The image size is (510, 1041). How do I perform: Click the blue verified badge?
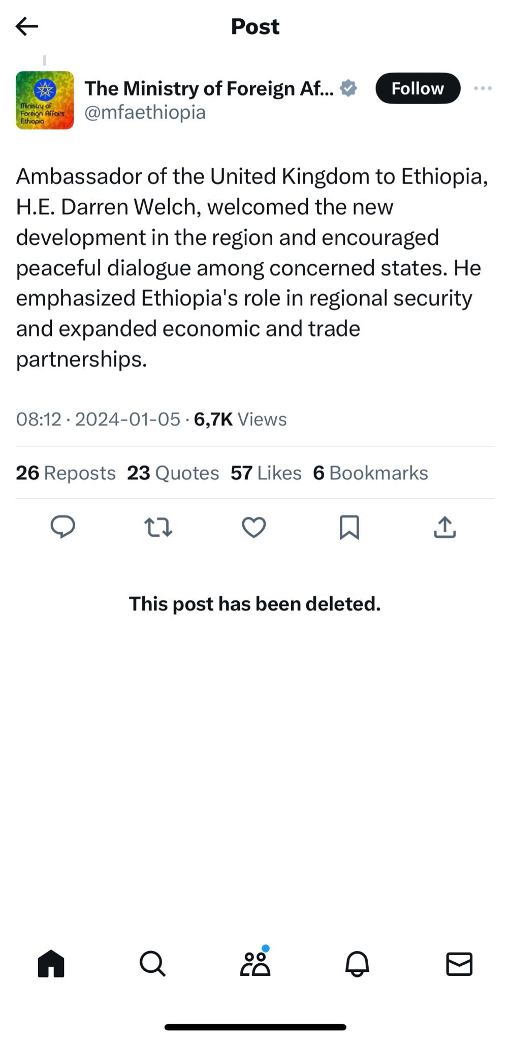click(x=348, y=88)
